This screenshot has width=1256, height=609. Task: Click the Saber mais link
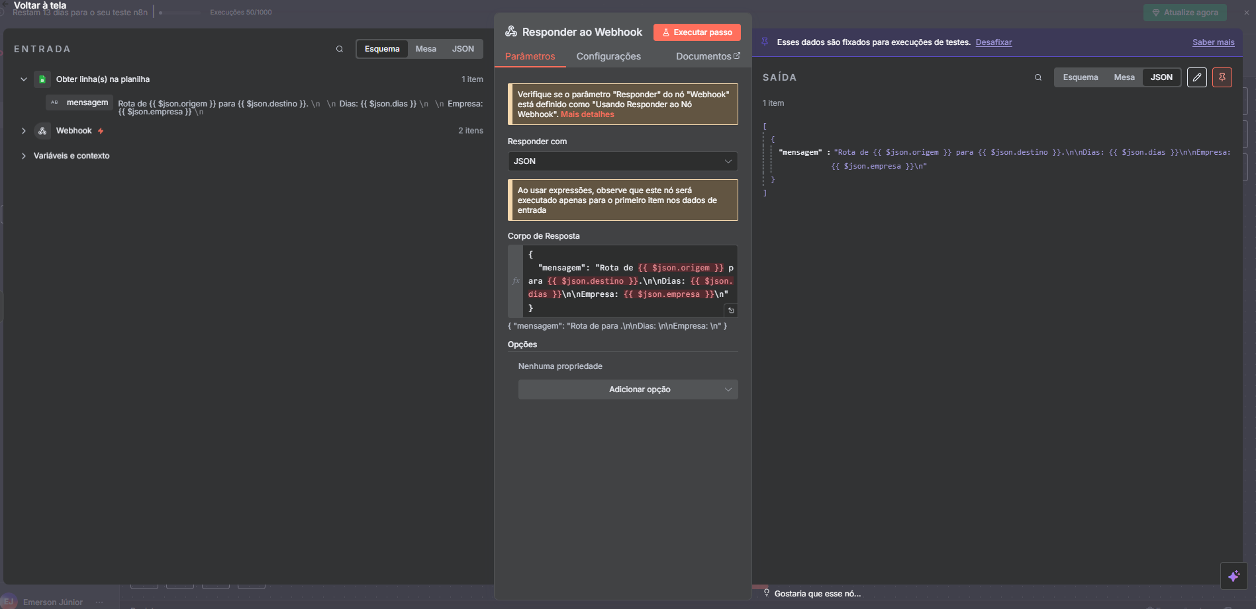pos(1213,42)
